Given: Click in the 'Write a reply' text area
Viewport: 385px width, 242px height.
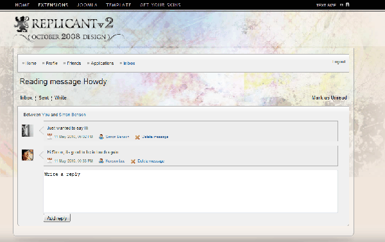Looking at the screenshot, I should [x=191, y=191].
